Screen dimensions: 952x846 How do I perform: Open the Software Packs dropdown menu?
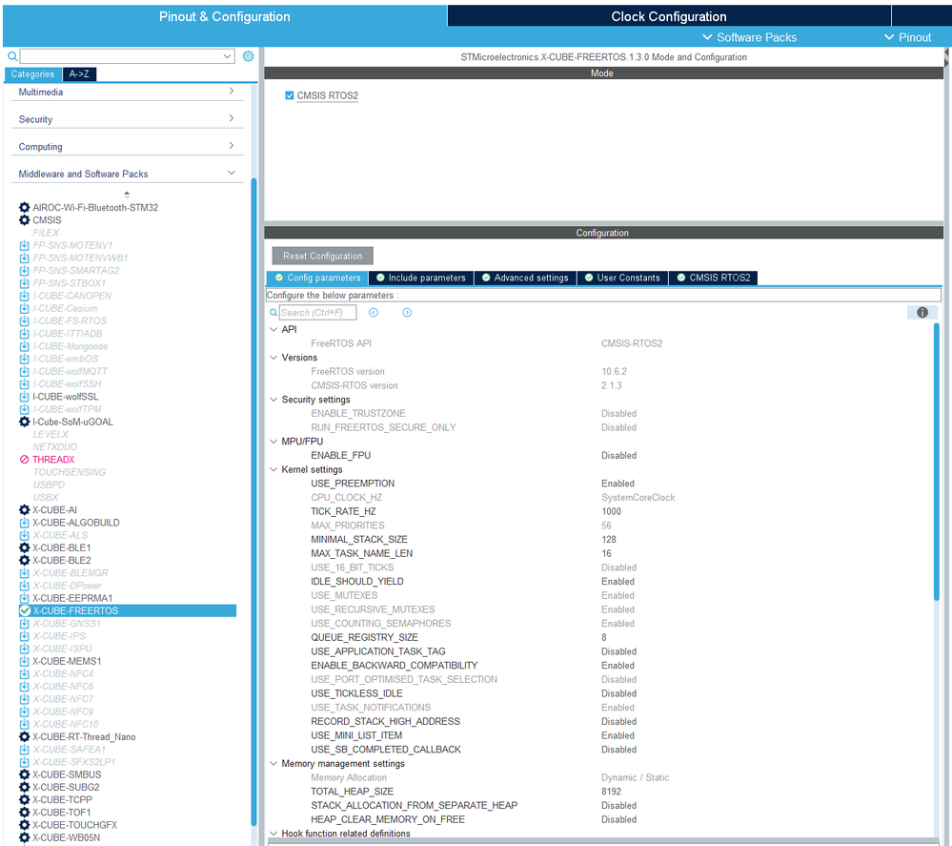(749, 37)
